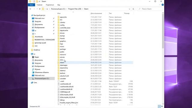192x108 pixels.
Task: Open the Вид ribbon tab
Action: [59, 5]
